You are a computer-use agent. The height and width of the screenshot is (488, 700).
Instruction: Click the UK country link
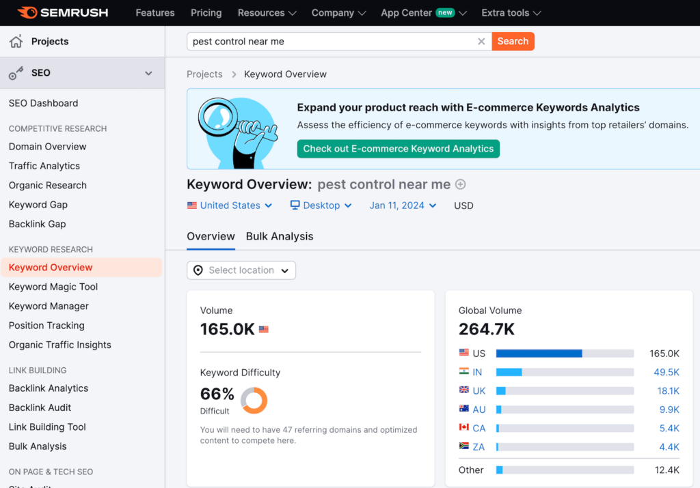coord(479,391)
